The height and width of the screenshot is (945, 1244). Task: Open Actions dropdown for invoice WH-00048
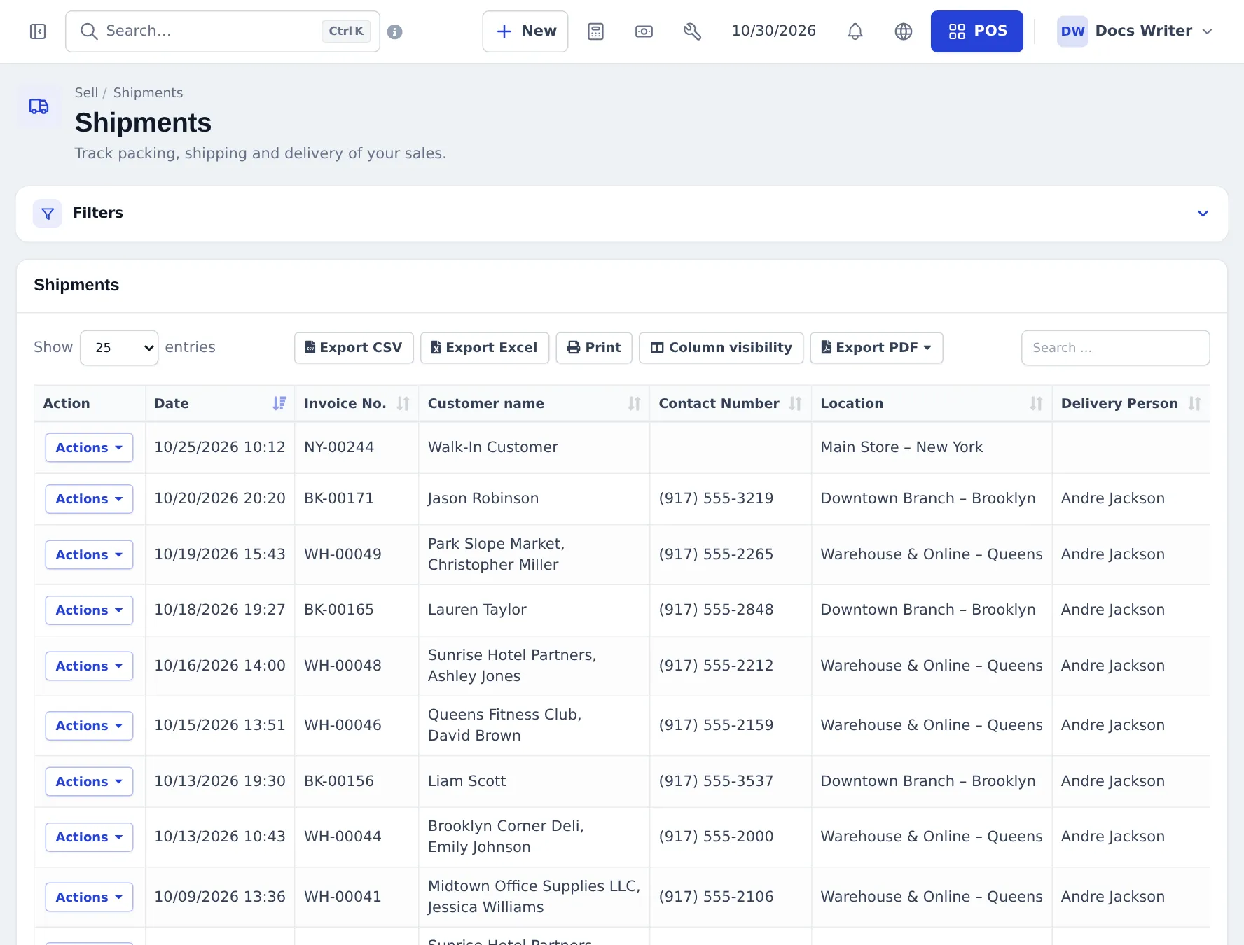coord(89,666)
